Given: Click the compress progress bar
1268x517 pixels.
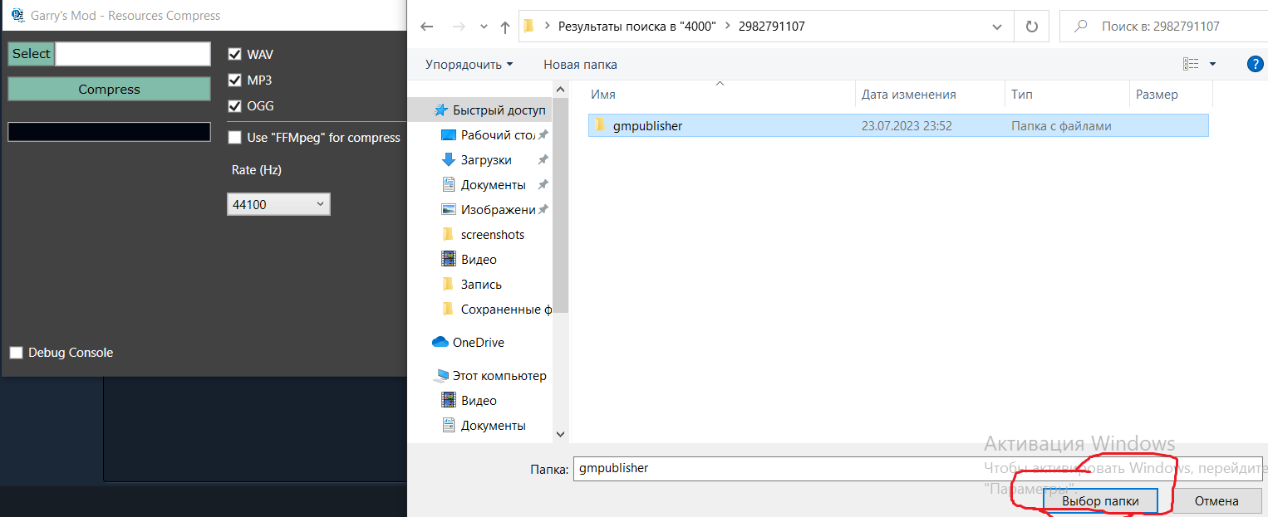Looking at the screenshot, I should [109, 132].
